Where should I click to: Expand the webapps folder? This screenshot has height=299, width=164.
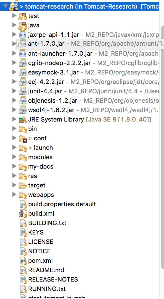(14, 195)
